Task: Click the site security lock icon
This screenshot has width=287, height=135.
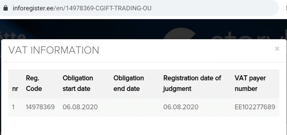Action: click(x=6, y=8)
